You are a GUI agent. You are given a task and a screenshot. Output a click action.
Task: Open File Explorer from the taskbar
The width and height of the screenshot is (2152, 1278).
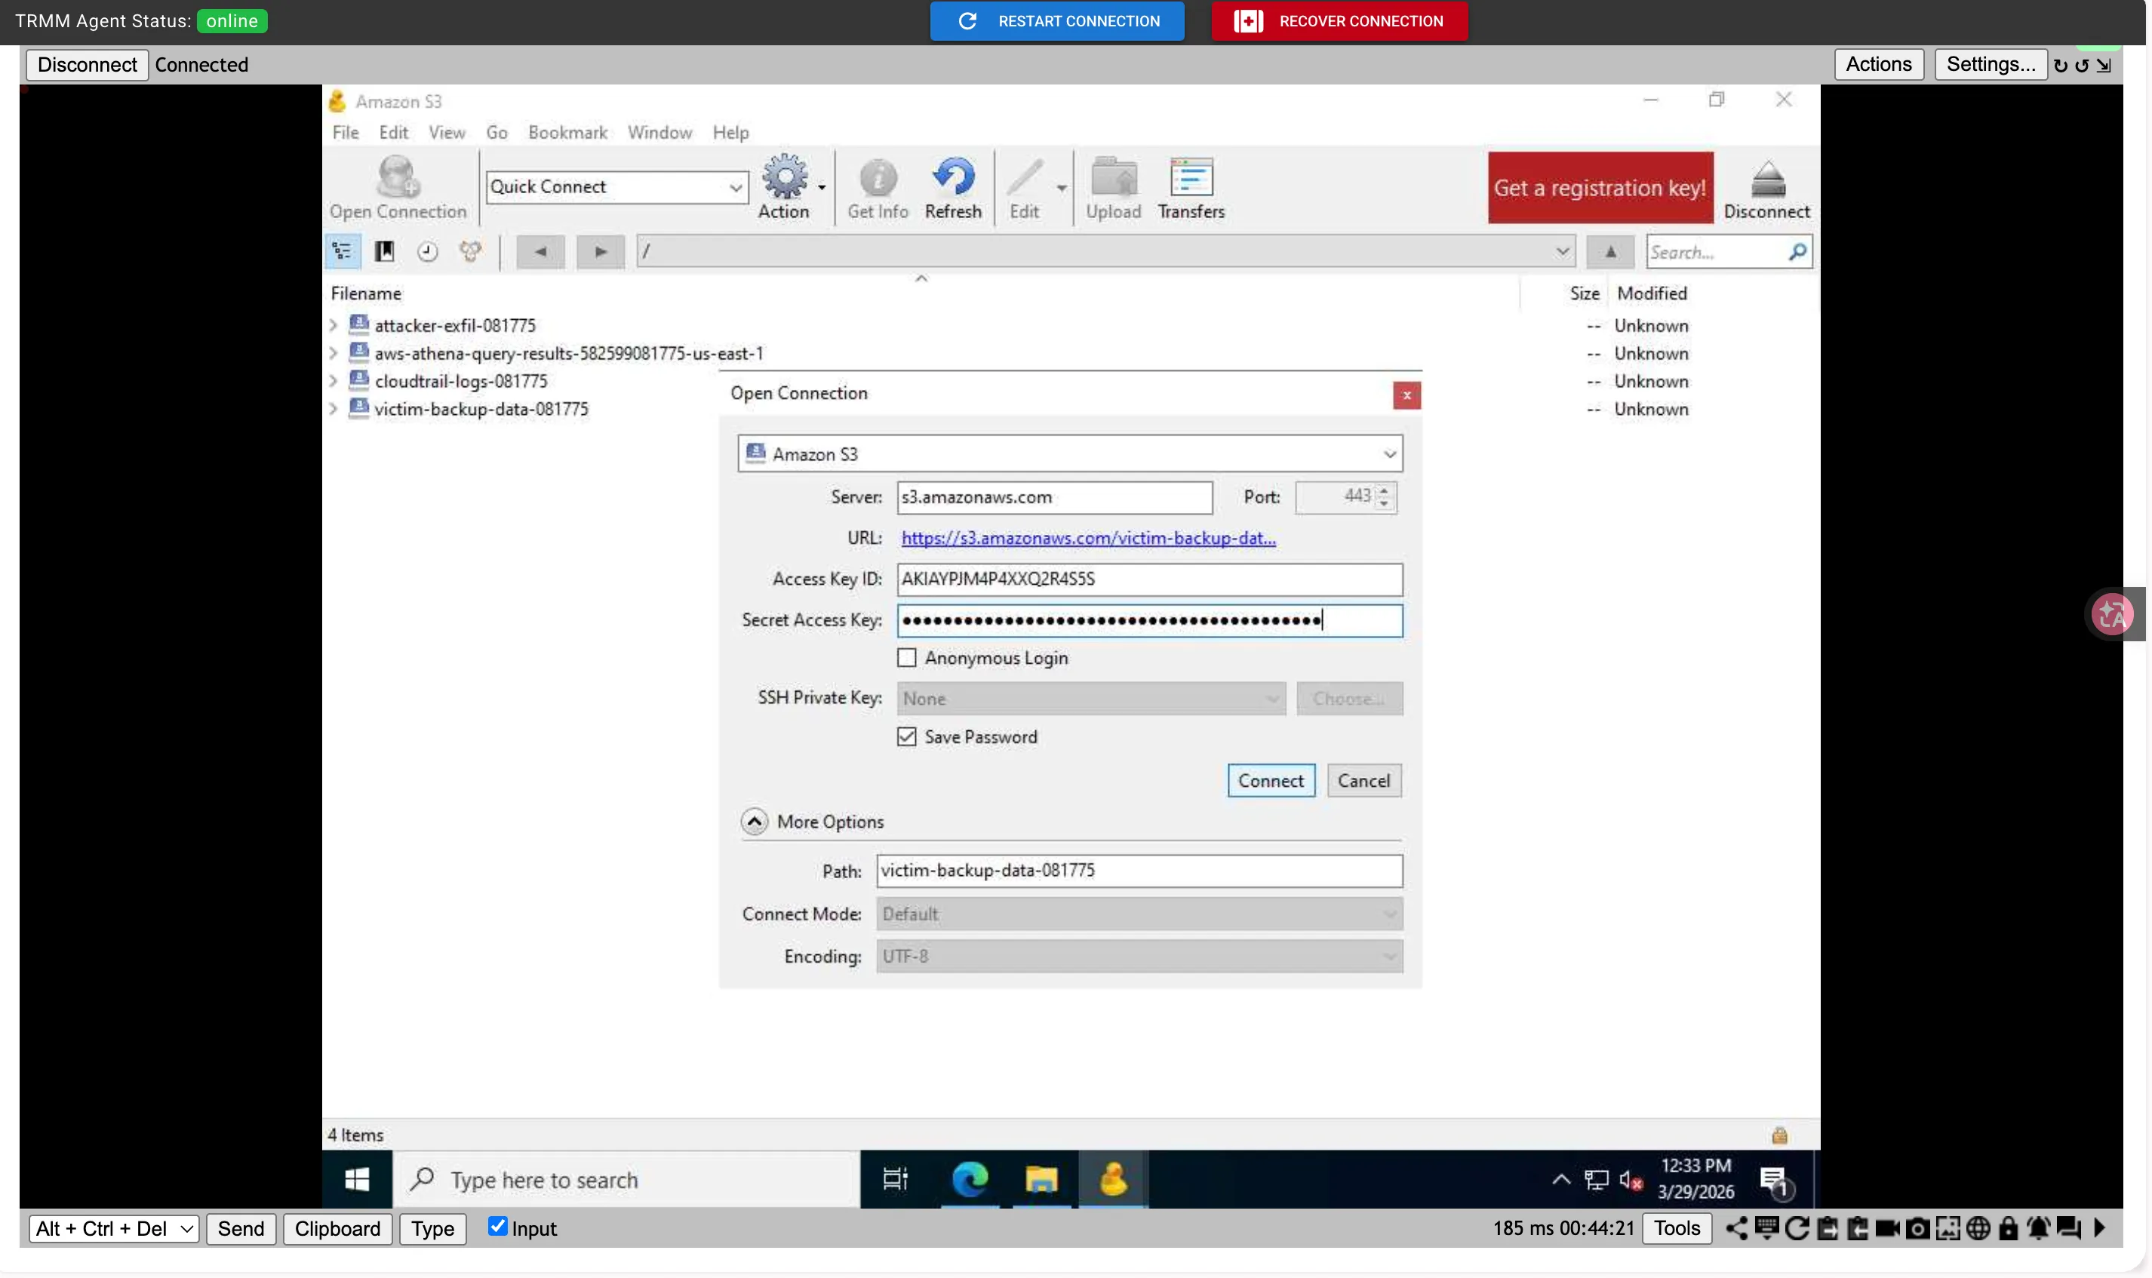pos(1041,1179)
